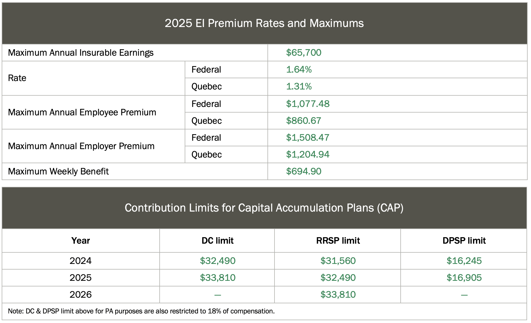Select the note about PA purposes
The width and height of the screenshot is (531, 323).
pos(141,311)
